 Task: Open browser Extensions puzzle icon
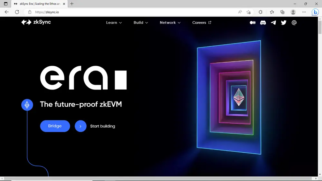tap(260, 12)
